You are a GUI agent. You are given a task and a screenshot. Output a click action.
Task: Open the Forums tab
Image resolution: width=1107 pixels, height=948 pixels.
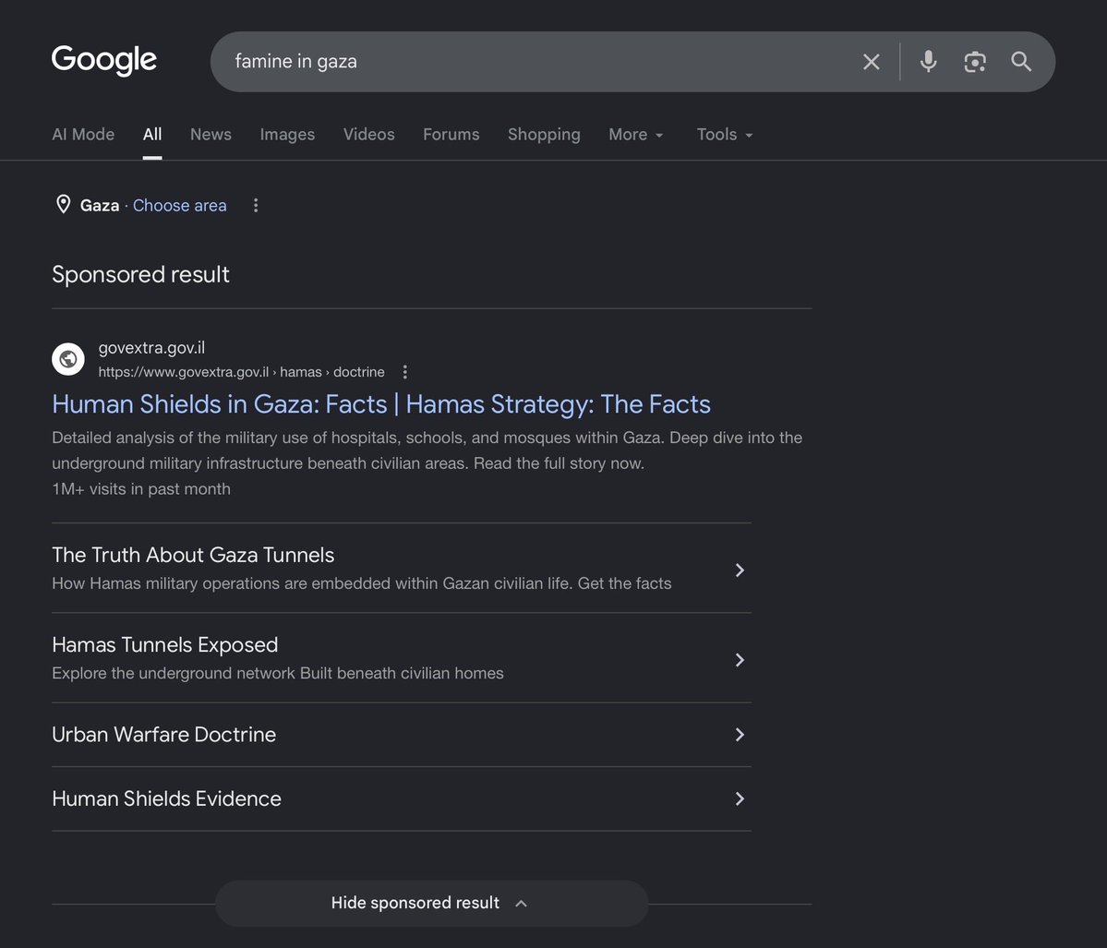click(x=451, y=134)
